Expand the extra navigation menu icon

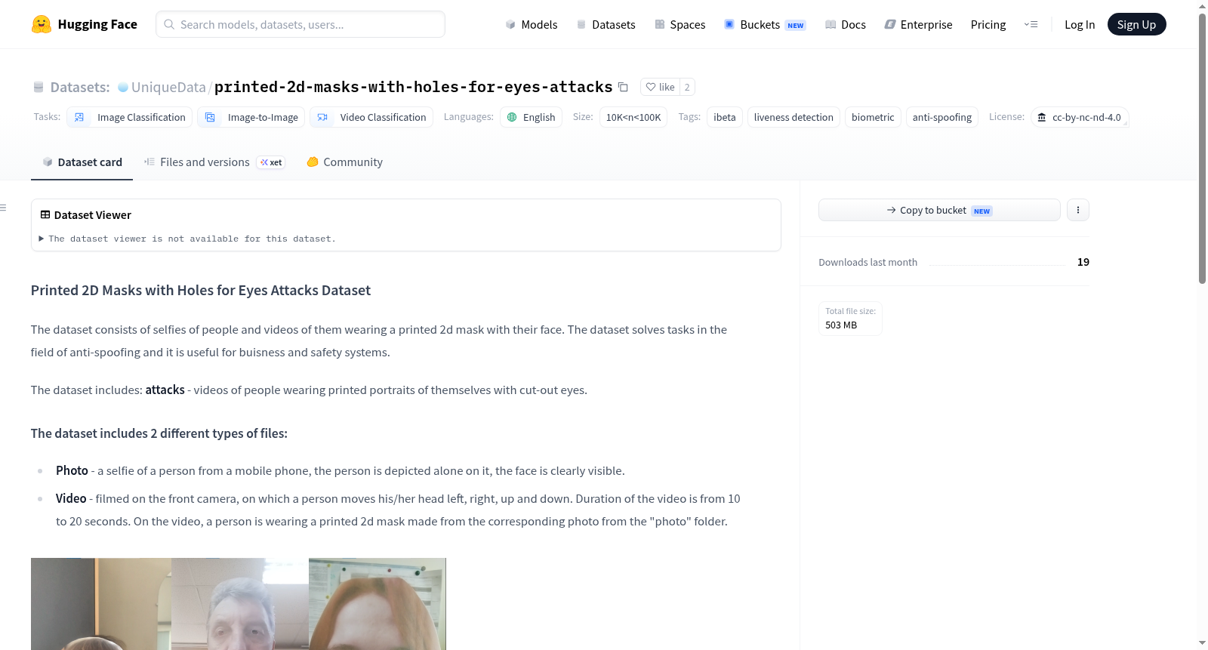(1031, 24)
